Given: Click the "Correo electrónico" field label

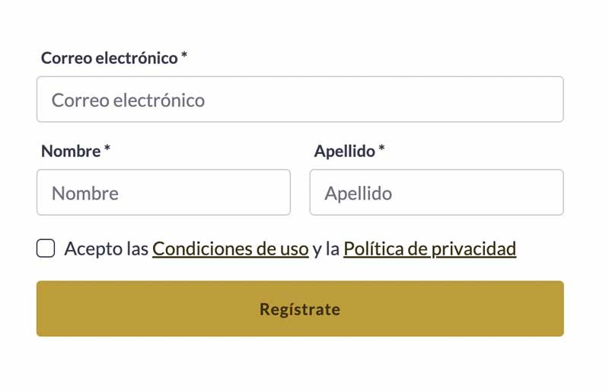Looking at the screenshot, I should [x=109, y=58].
